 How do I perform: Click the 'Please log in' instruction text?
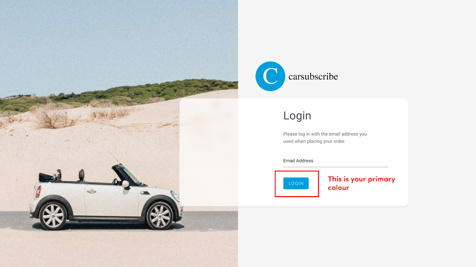click(325, 138)
